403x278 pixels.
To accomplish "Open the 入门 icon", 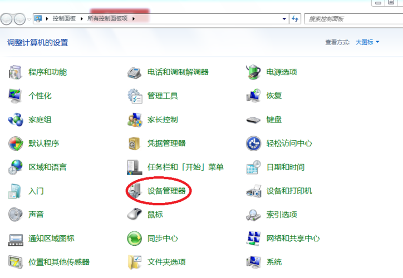I will (14, 191).
